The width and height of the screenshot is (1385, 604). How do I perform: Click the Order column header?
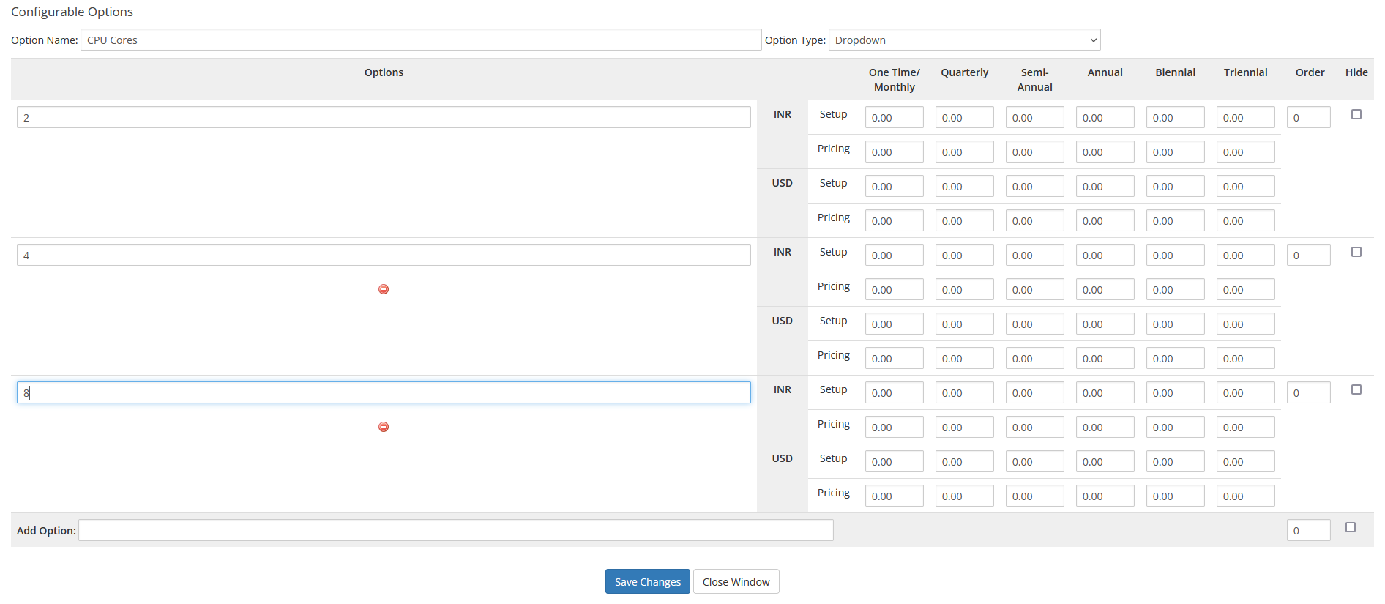pyautogui.click(x=1310, y=72)
